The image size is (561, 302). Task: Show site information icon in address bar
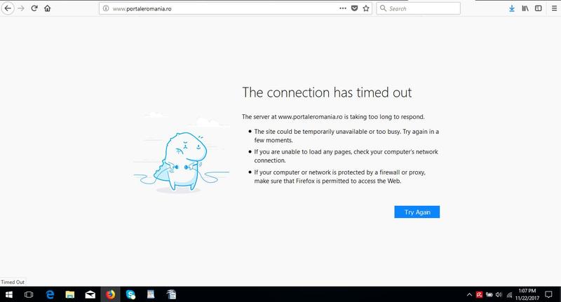pyautogui.click(x=106, y=8)
